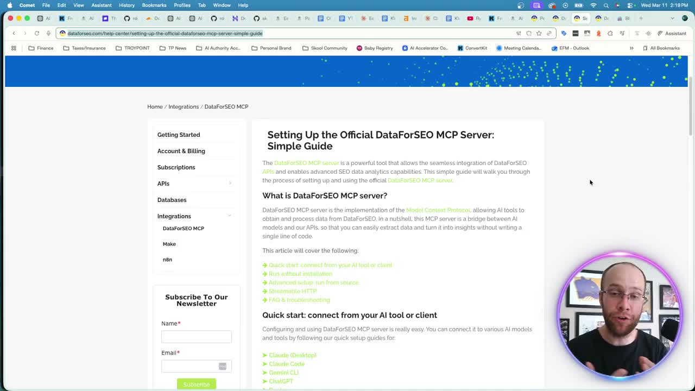Open the Window menu
Image resolution: width=695 pixels, height=391 pixels.
point(222,5)
